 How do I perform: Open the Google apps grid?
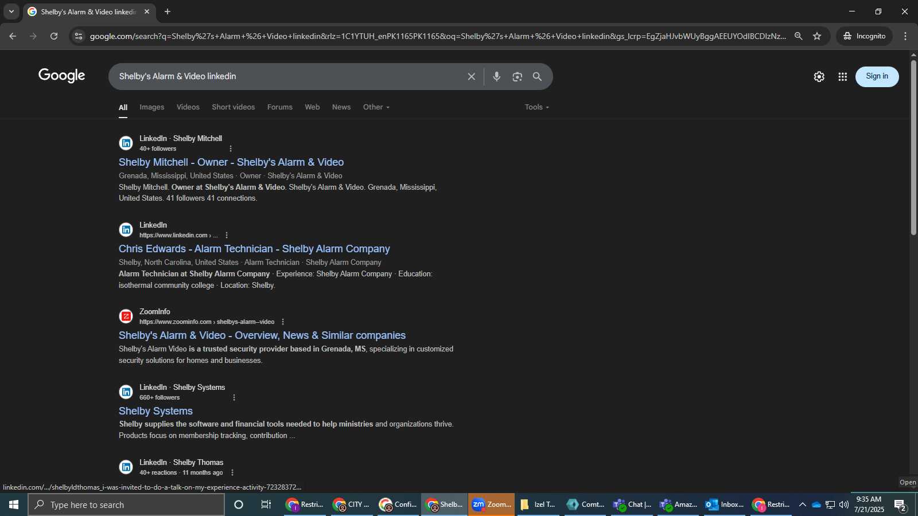tap(843, 77)
